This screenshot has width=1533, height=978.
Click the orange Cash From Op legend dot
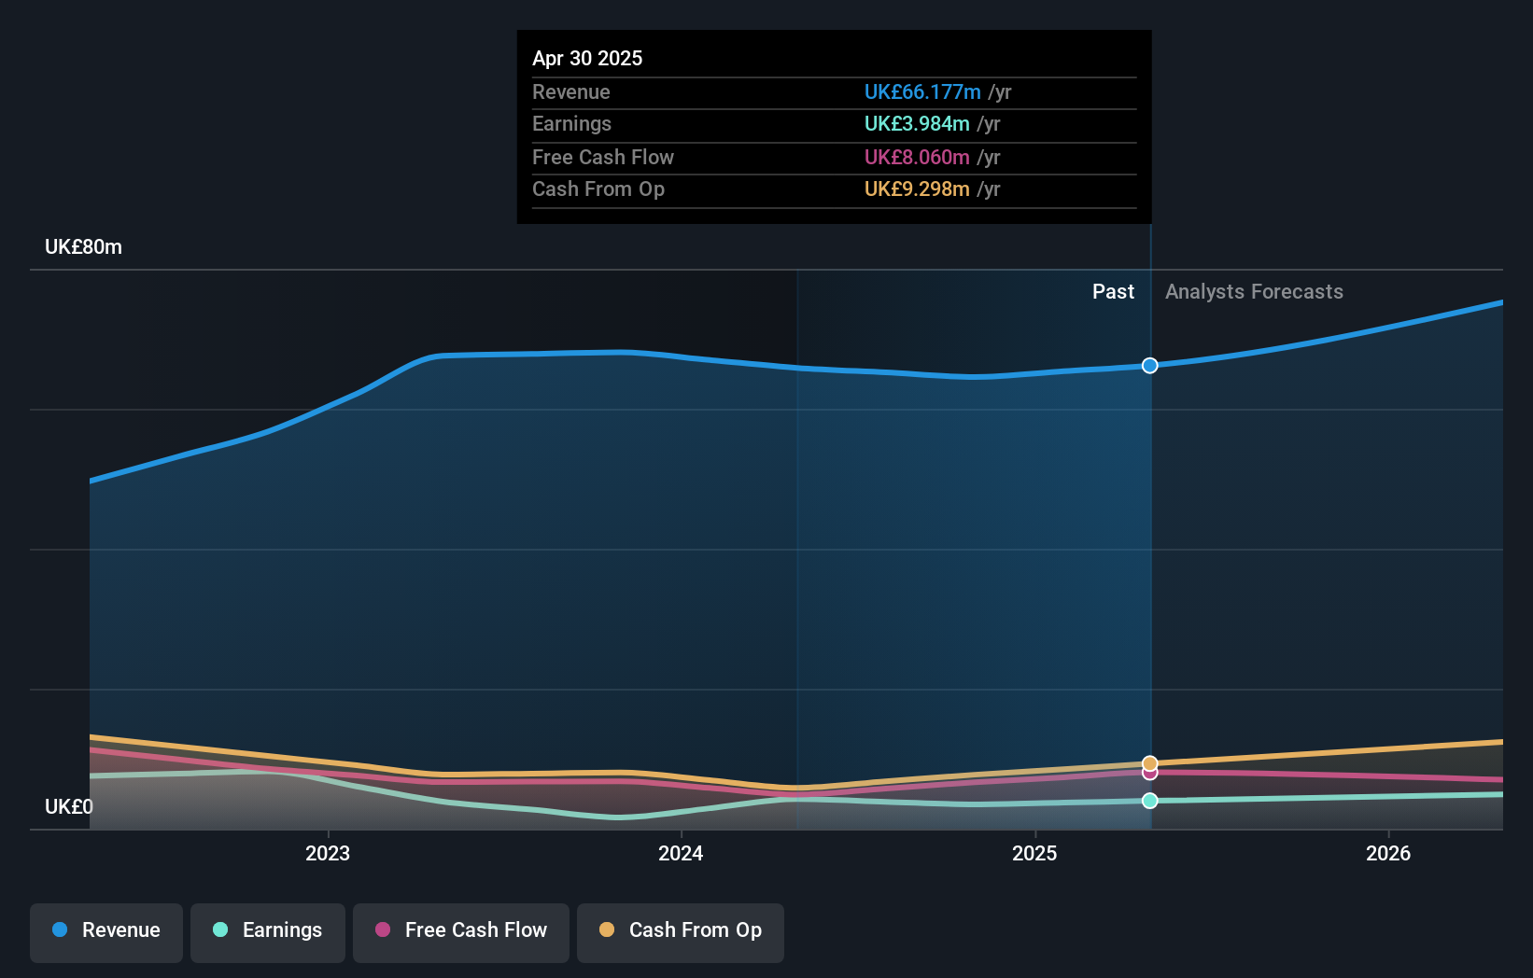608,930
